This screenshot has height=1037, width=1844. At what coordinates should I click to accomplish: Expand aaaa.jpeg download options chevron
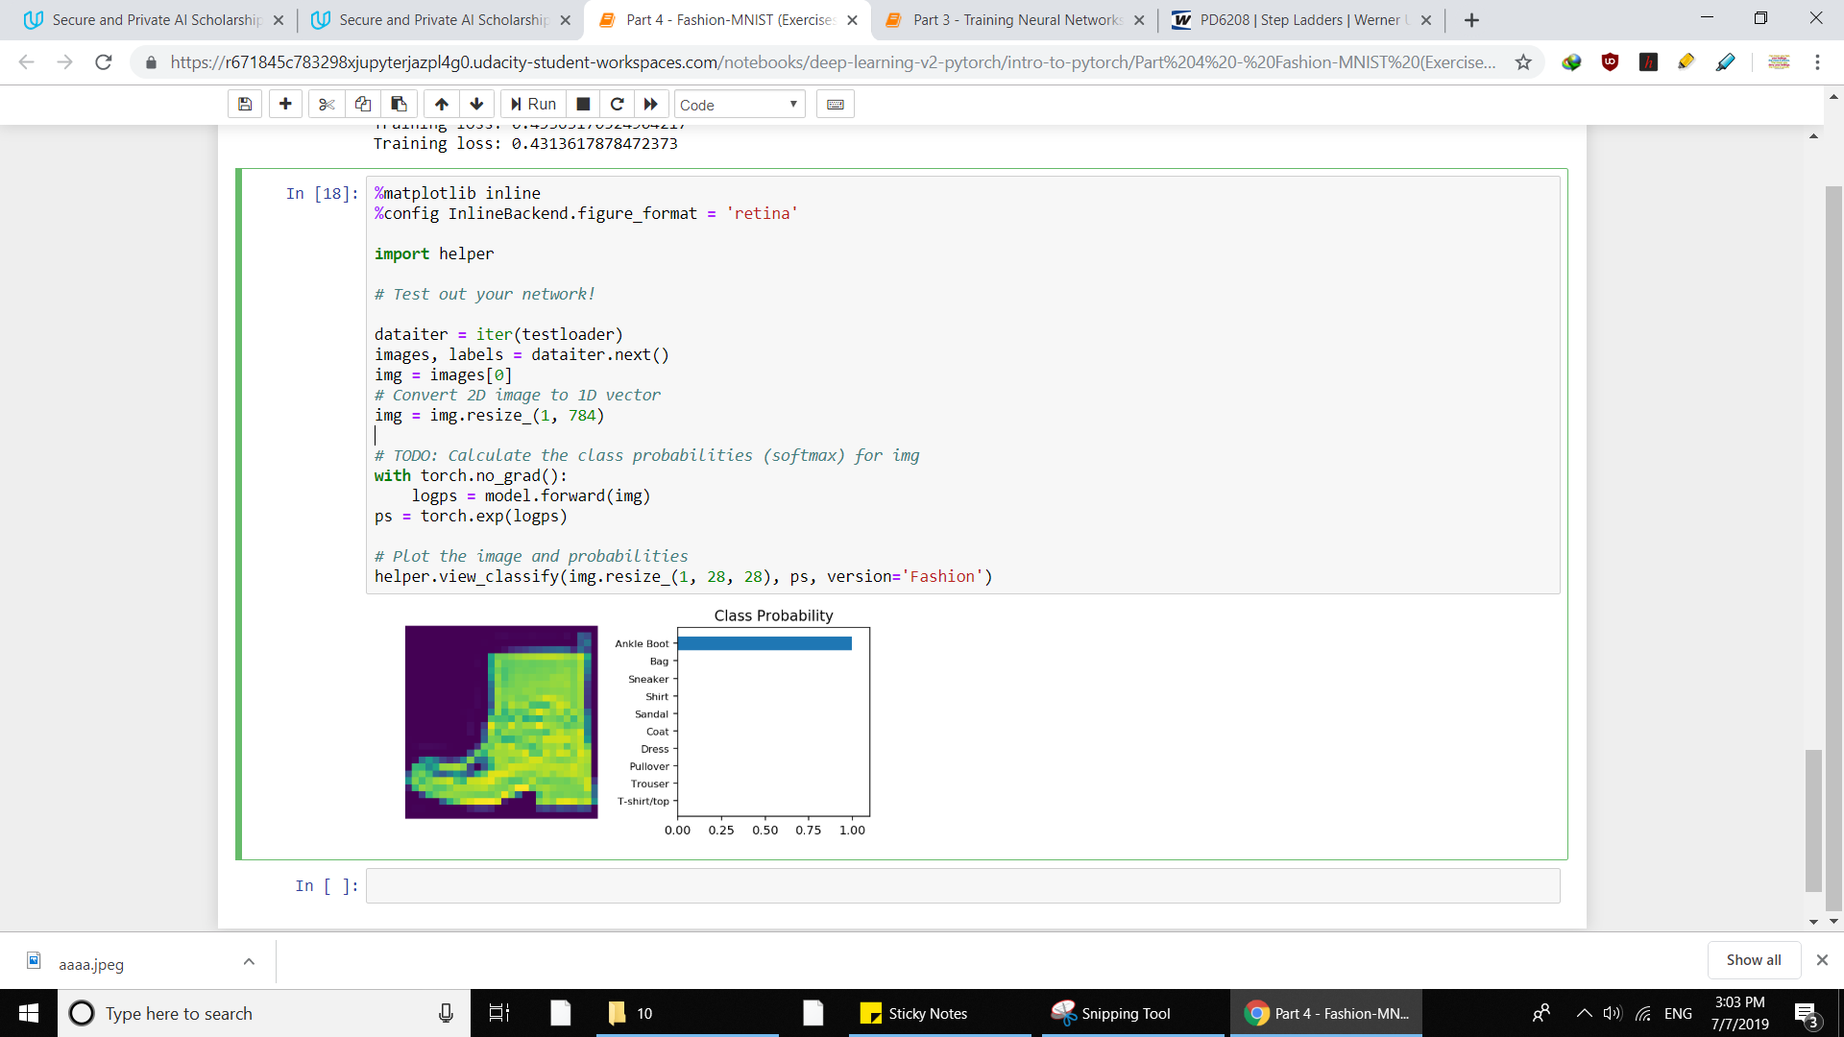click(x=249, y=961)
